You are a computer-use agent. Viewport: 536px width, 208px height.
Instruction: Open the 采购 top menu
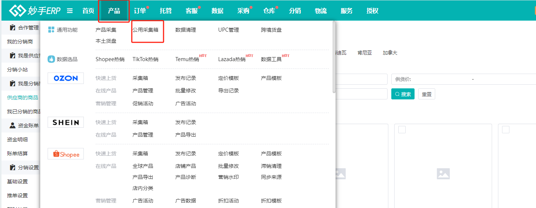pos(243,11)
